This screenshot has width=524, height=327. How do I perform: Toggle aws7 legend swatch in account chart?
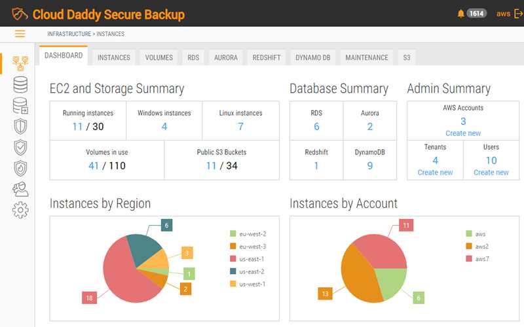pos(469,258)
